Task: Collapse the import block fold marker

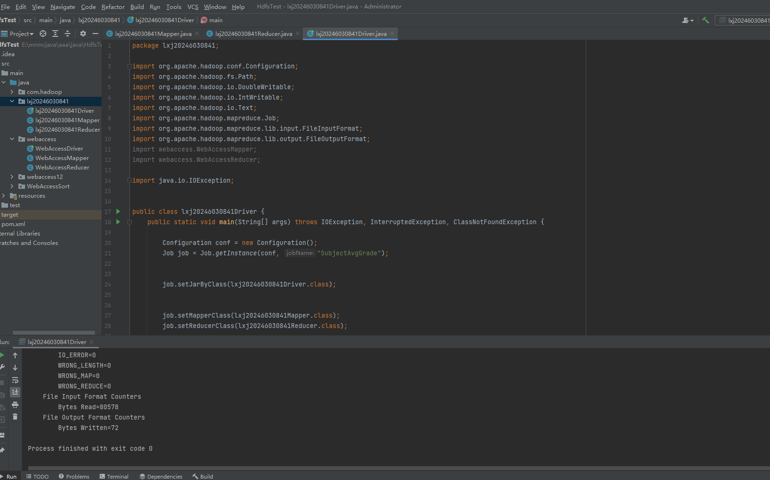Action: pyautogui.click(x=129, y=67)
